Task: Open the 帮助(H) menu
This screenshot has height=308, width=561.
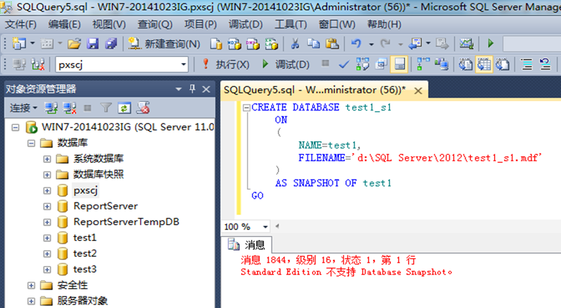Action: click(x=384, y=24)
